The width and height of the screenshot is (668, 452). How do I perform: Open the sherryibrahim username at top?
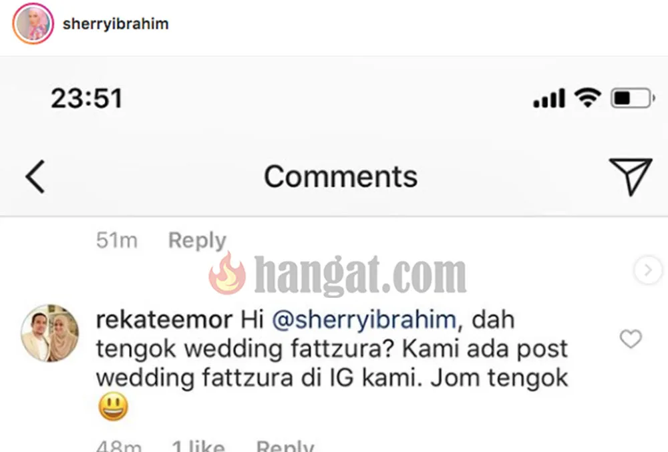[x=116, y=24]
